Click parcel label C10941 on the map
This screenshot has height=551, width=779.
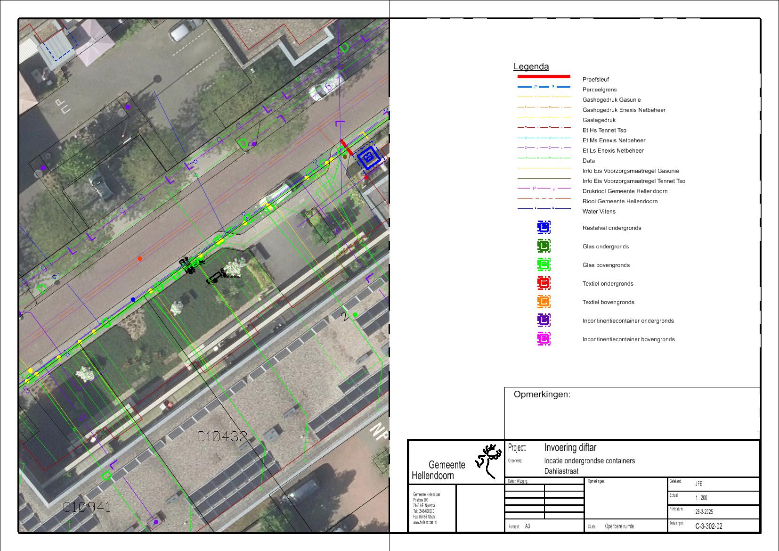pos(87,507)
